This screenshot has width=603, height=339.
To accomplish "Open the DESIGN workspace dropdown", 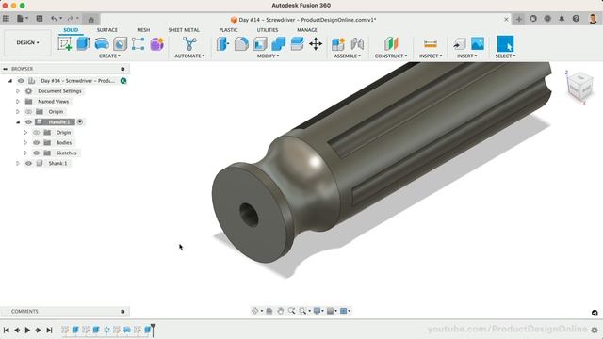I will pos(27,42).
